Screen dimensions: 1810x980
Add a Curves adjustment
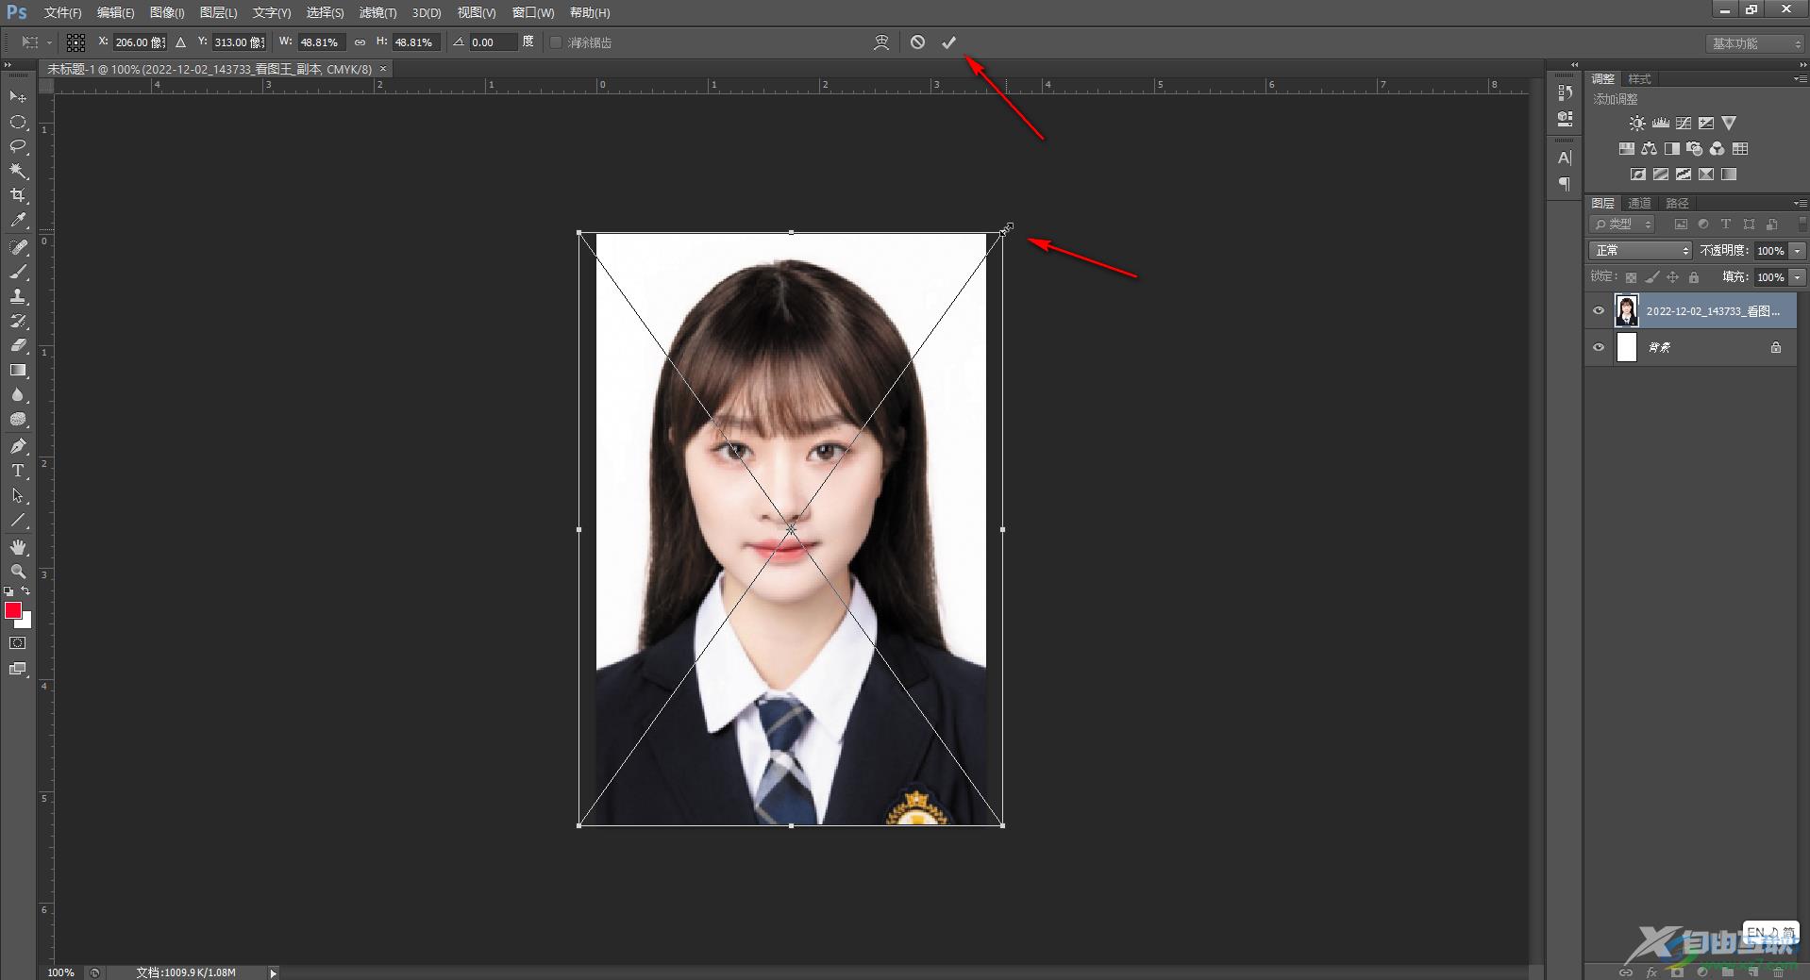[x=1683, y=124]
